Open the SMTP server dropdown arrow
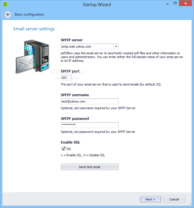194x208 pixels. [116, 47]
